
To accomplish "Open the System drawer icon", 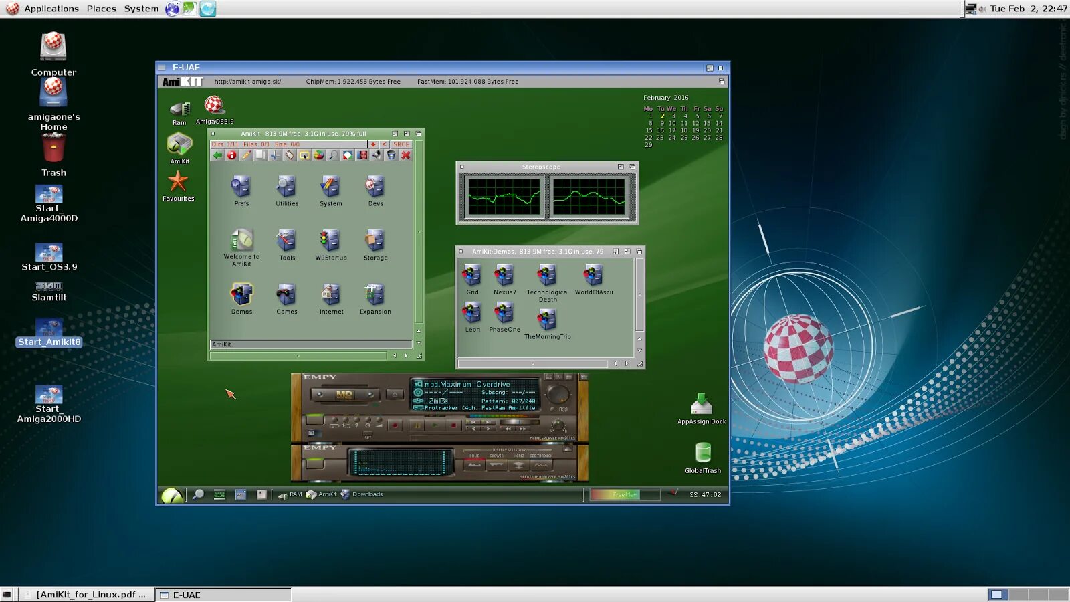I will tap(330, 190).
